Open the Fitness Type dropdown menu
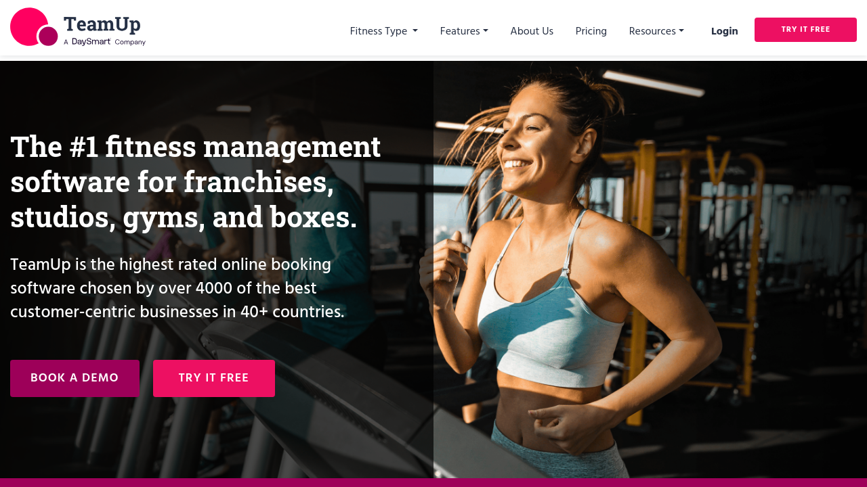867x487 pixels. pos(383,31)
